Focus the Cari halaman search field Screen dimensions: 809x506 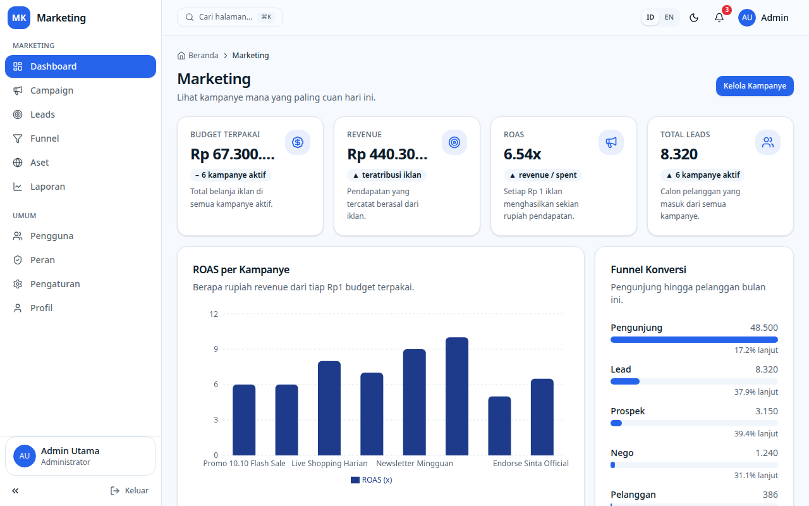click(x=230, y=17)
